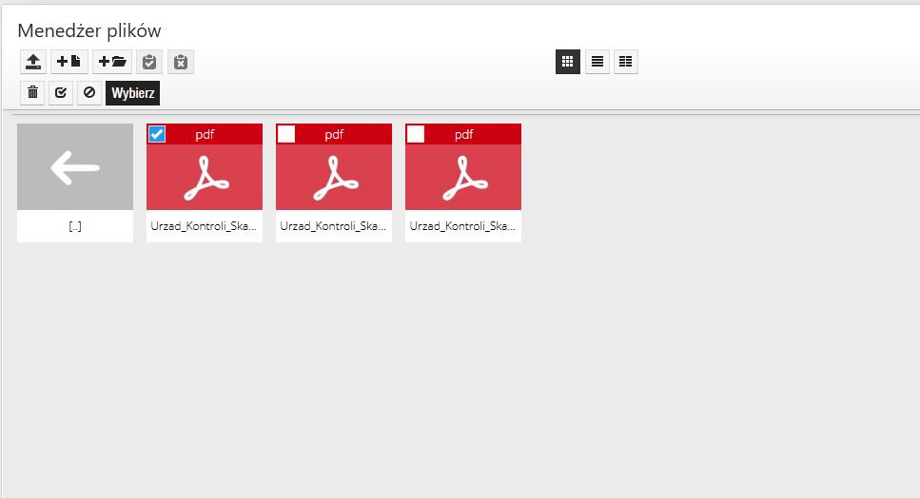
Task: Click the deselect all circle-slash icon
Action: point(89,93)
